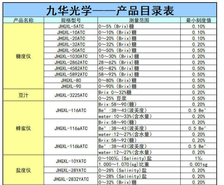Click the 0.001sg minimum scale value
The width and height of the screenshot is (224, 185).
[x=199, y=164]
